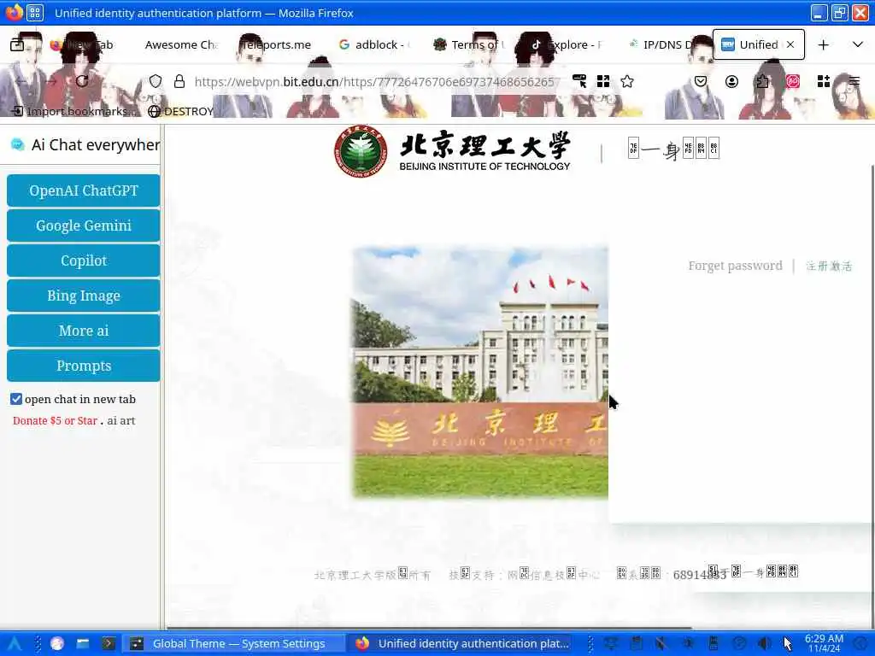Click the Beijing Institute of Technology round logo

click(x=361, y=151)
